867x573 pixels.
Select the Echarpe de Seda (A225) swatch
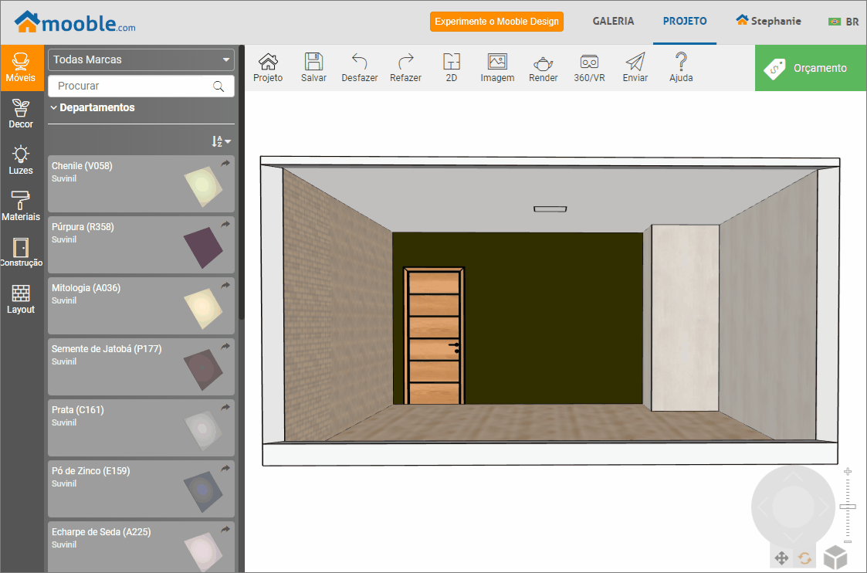pyautogui.click(x=203, y=551)
